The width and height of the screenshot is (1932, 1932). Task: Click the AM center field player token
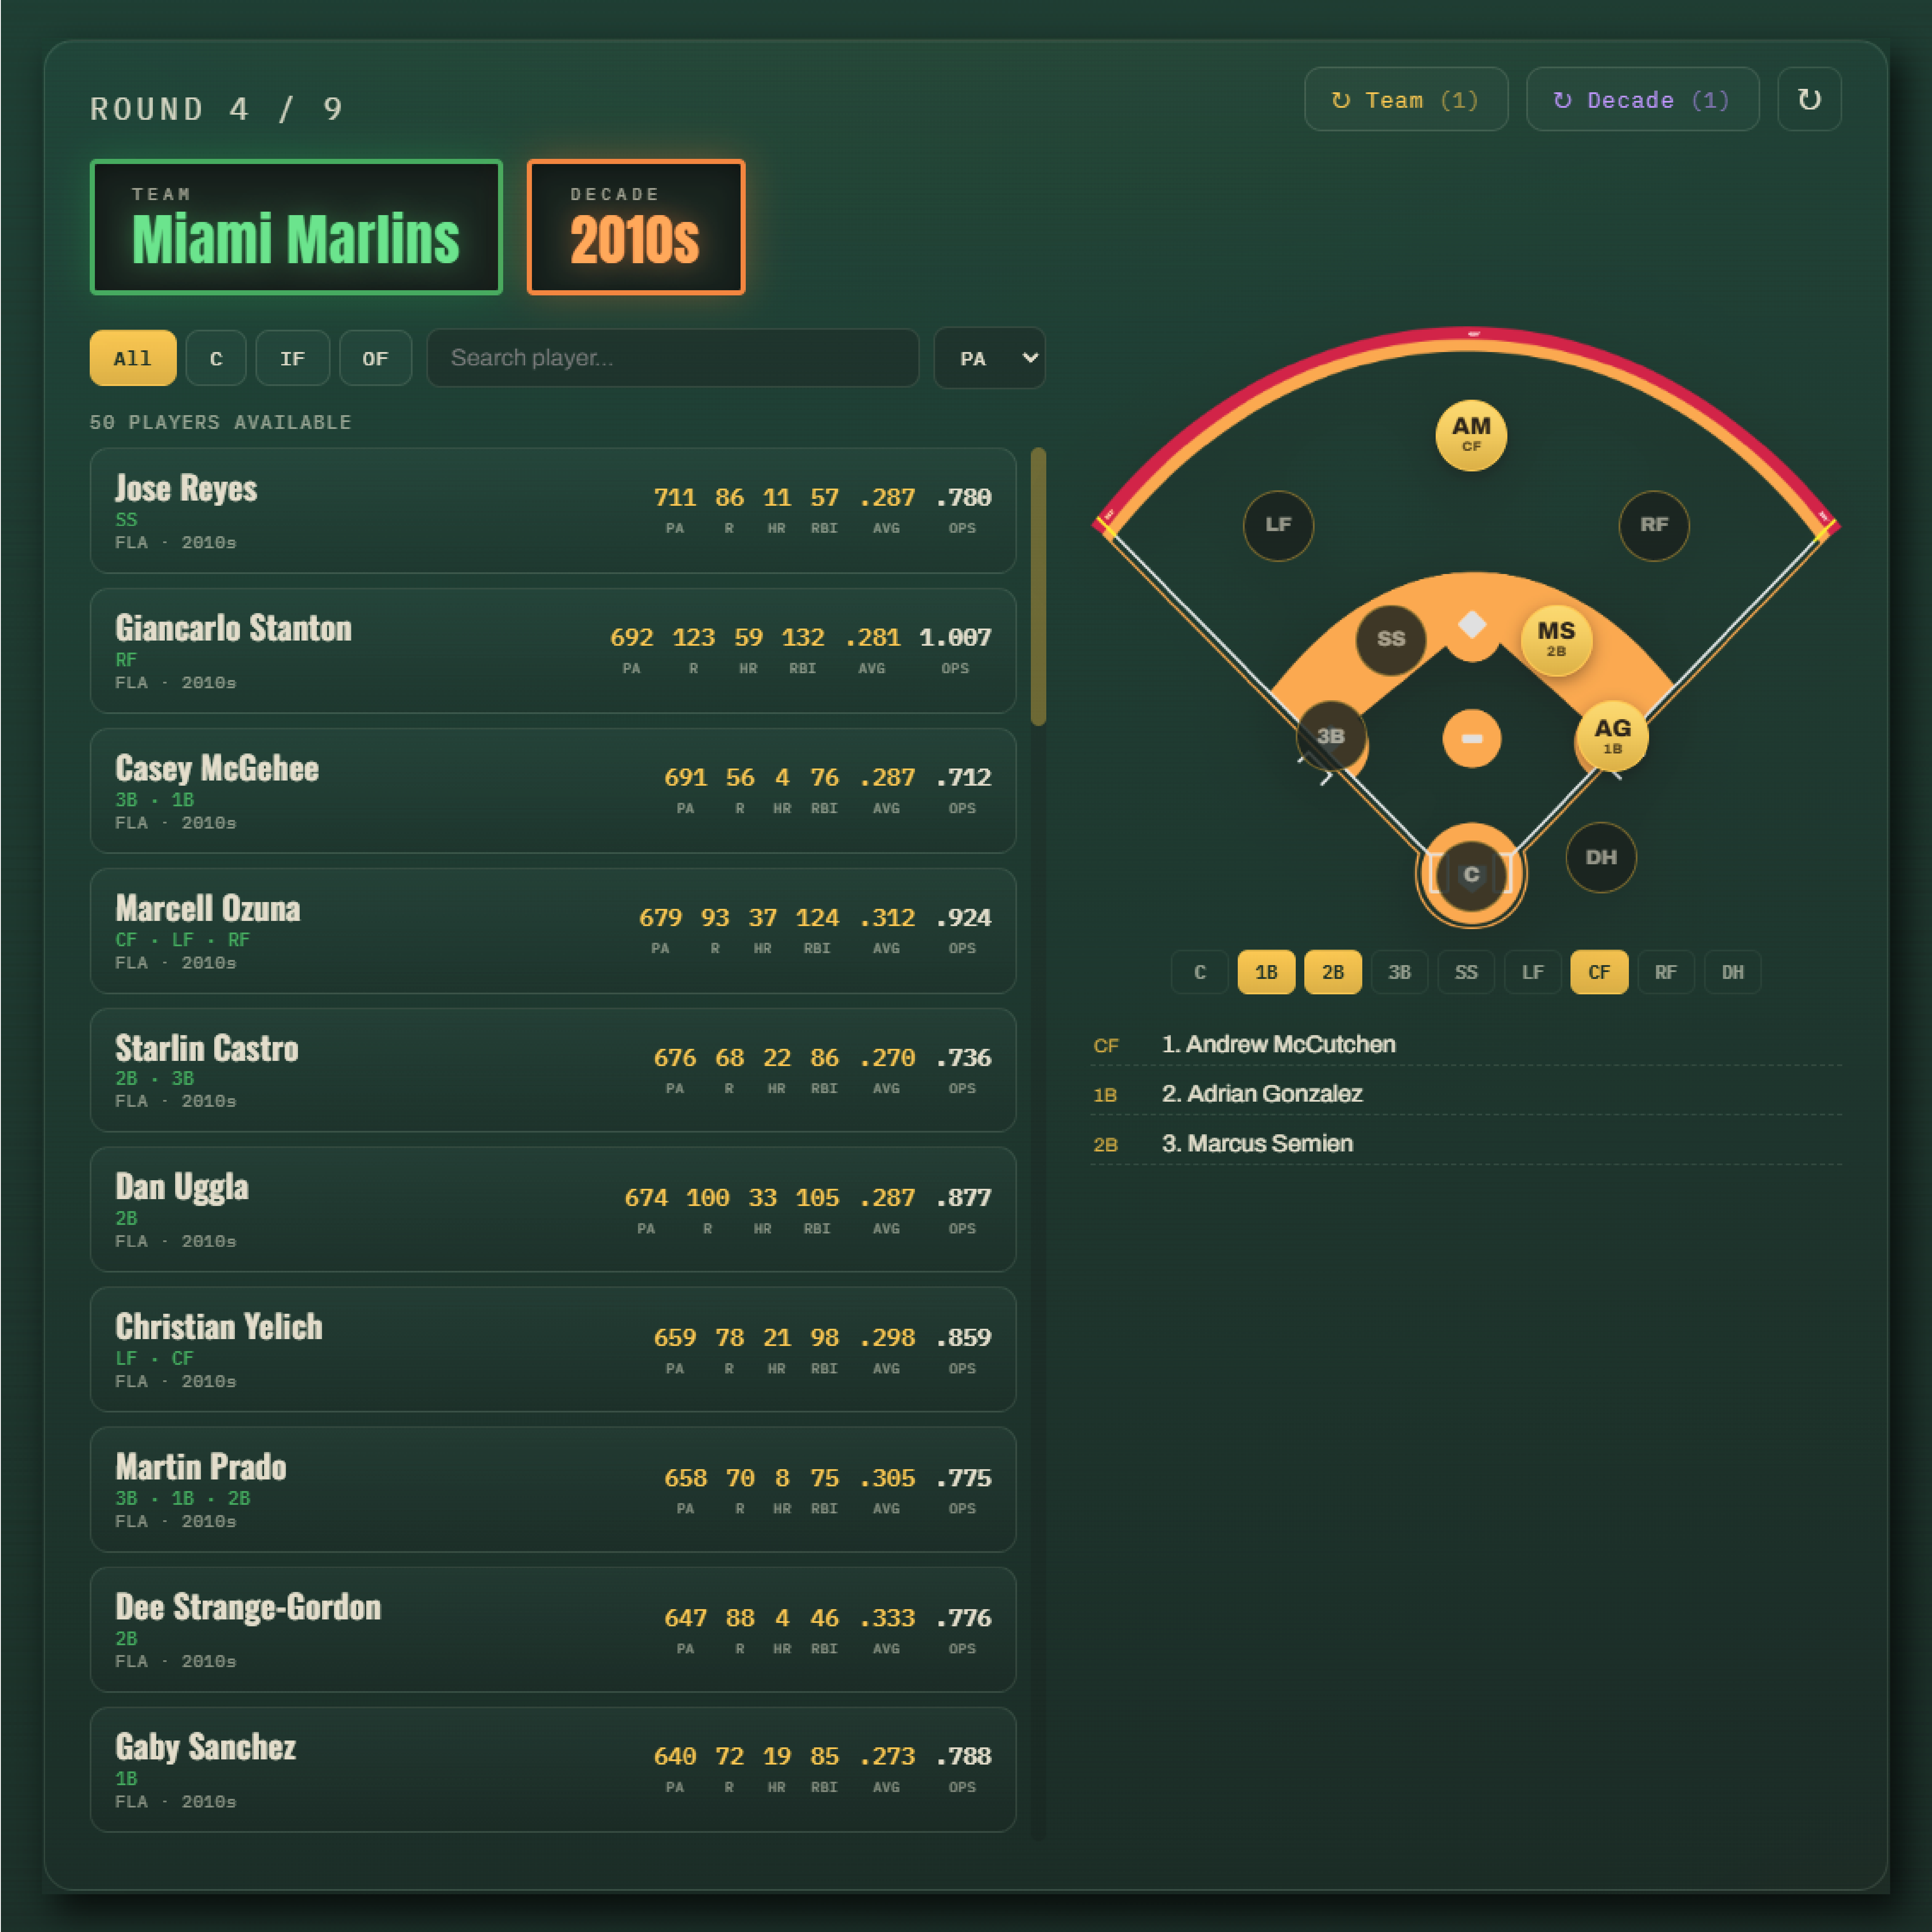pyautogui.click(x=1470, y=435)
